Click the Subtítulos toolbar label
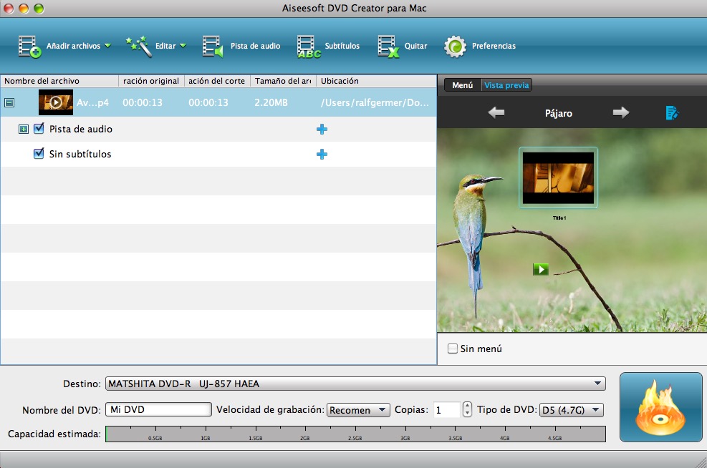 342,46
